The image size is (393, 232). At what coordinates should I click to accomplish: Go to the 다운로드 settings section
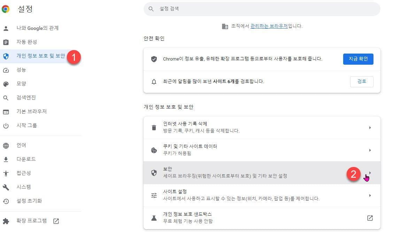pyautogui.click(x=26, y=159)
